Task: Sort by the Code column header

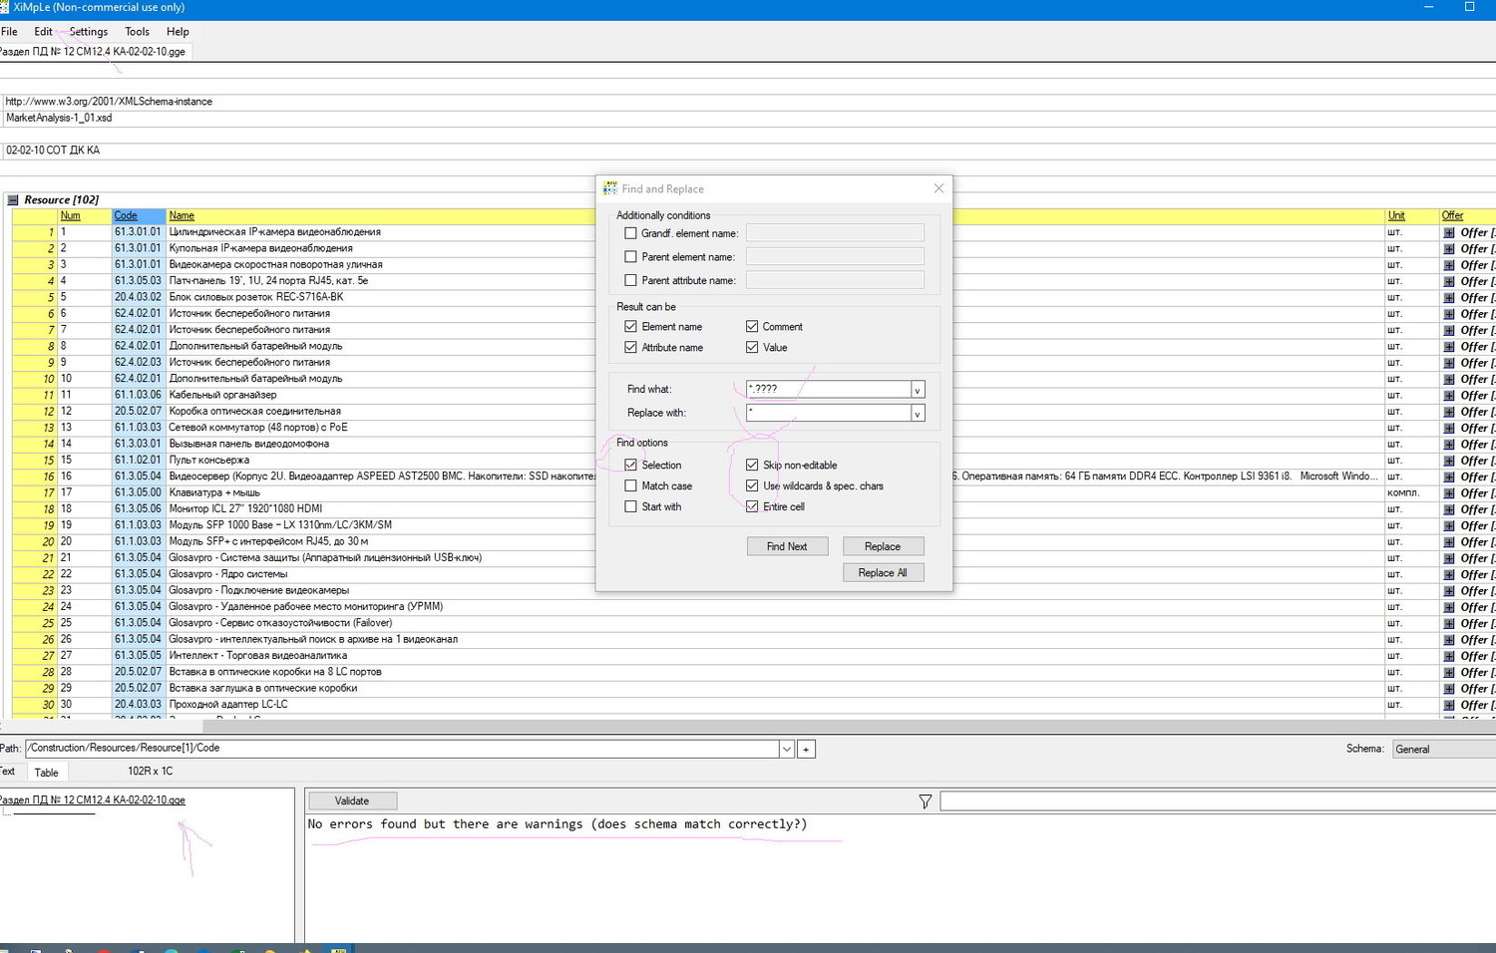Action: (126, 216)
